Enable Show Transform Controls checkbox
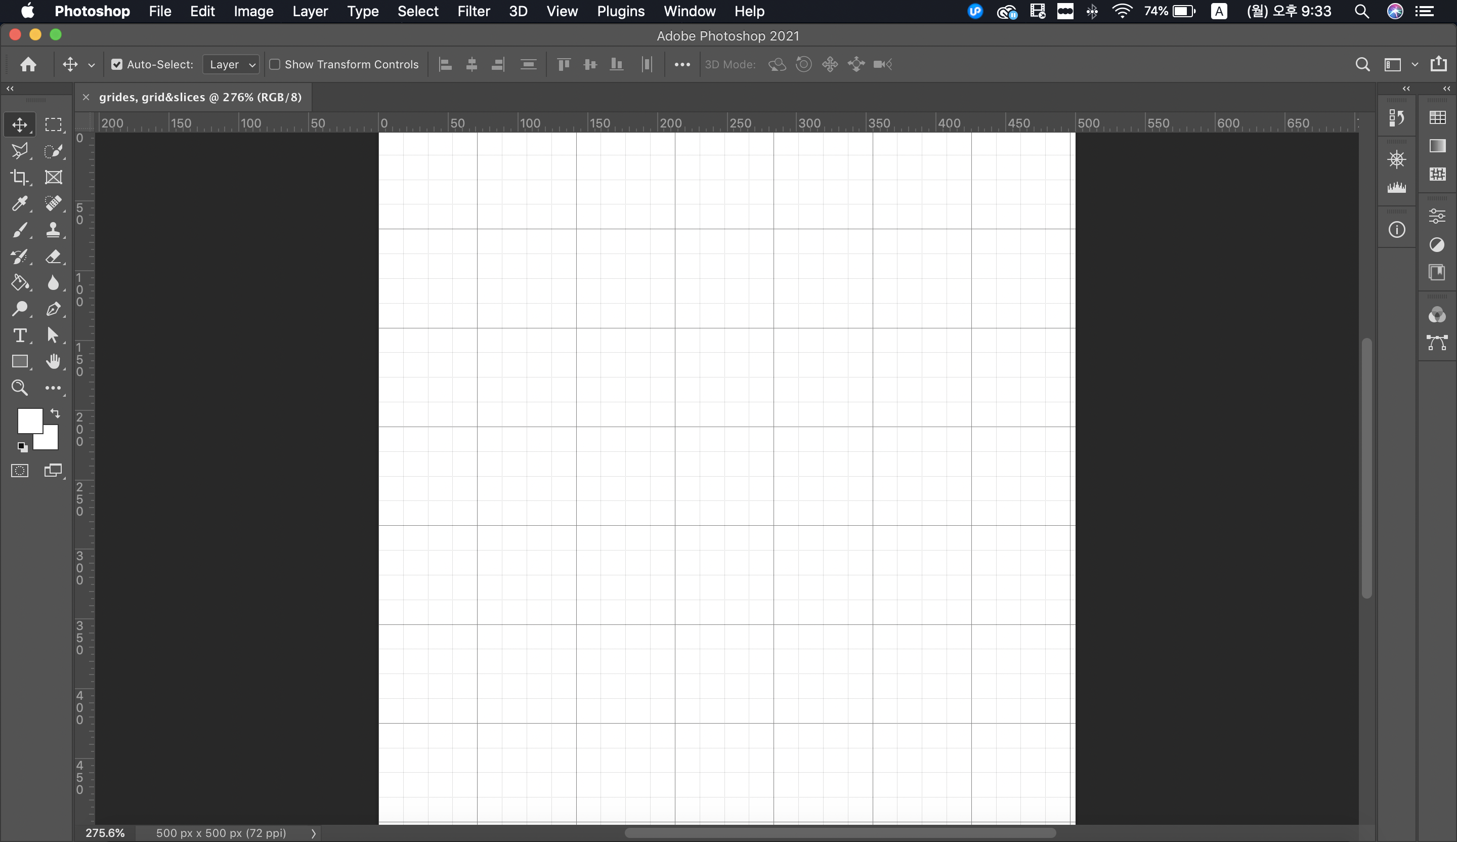The width and height of the screenshot is (1457, 842). click(x=275, y=64)
